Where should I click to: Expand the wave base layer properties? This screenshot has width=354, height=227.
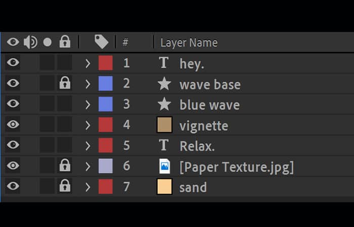coord(88,84)
